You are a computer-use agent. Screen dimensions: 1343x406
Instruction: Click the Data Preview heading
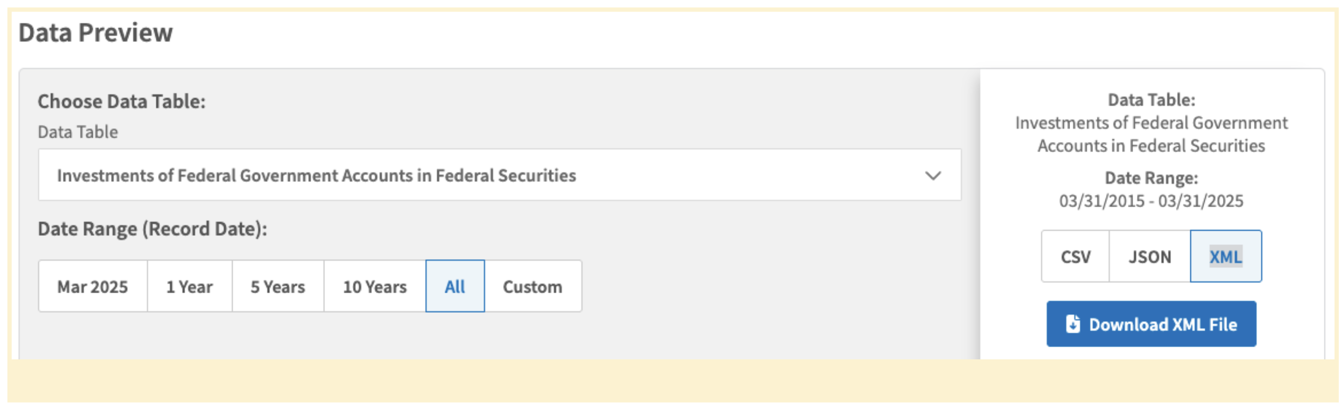click(95, 33)
